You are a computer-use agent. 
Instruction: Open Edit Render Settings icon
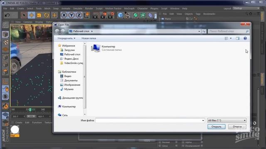click(111, 15)
